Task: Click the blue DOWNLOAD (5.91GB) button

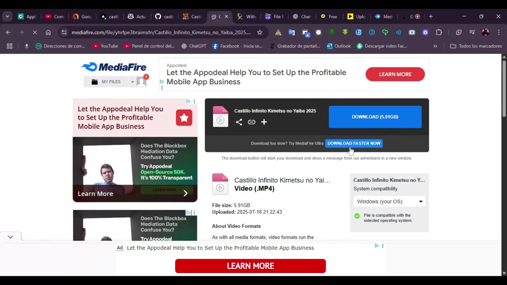Action: click(375, 117)
